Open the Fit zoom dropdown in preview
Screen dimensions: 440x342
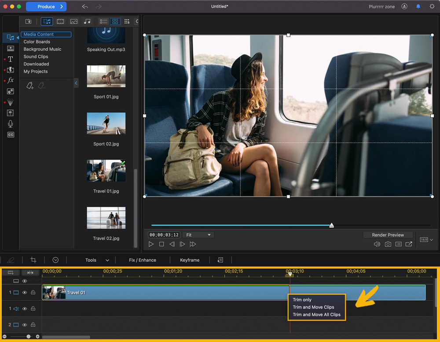click(198, 234)
